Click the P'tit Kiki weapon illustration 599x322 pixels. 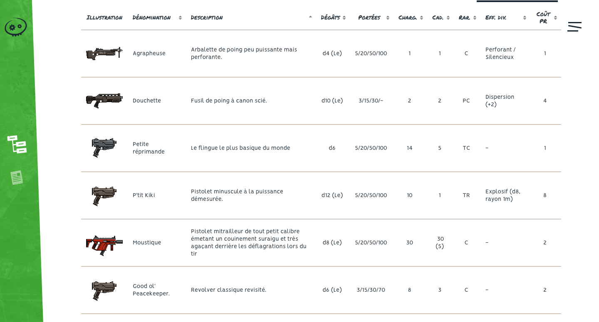[x=104, y=195]
